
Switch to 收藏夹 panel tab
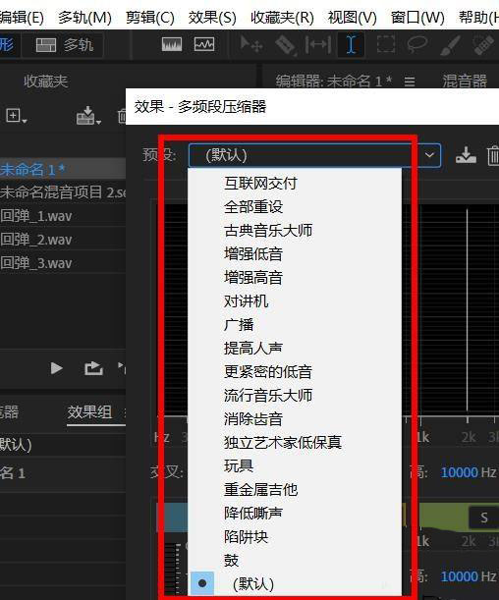45,81
